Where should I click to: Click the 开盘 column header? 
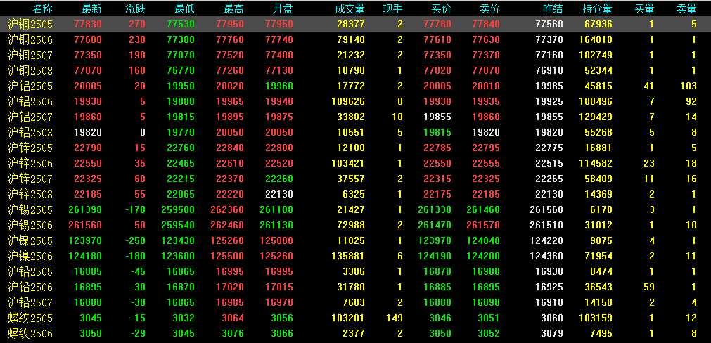(283, 8)
